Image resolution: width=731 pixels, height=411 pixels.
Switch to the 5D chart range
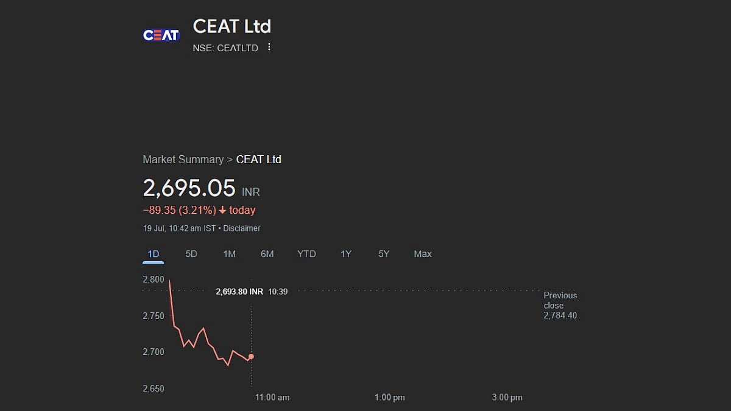pos(191,254)
